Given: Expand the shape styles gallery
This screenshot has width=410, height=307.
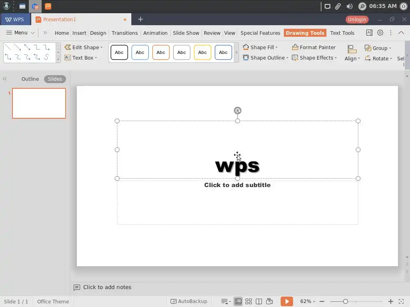Looking at the screenshot, I should pyautogui.click(x=236, y=52).
